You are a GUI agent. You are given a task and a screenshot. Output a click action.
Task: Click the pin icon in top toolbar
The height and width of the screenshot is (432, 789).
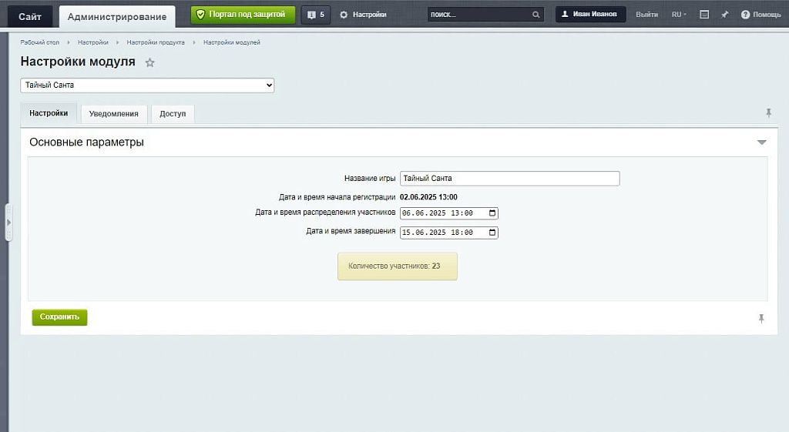pyautogui.click(x=725, y=15)
